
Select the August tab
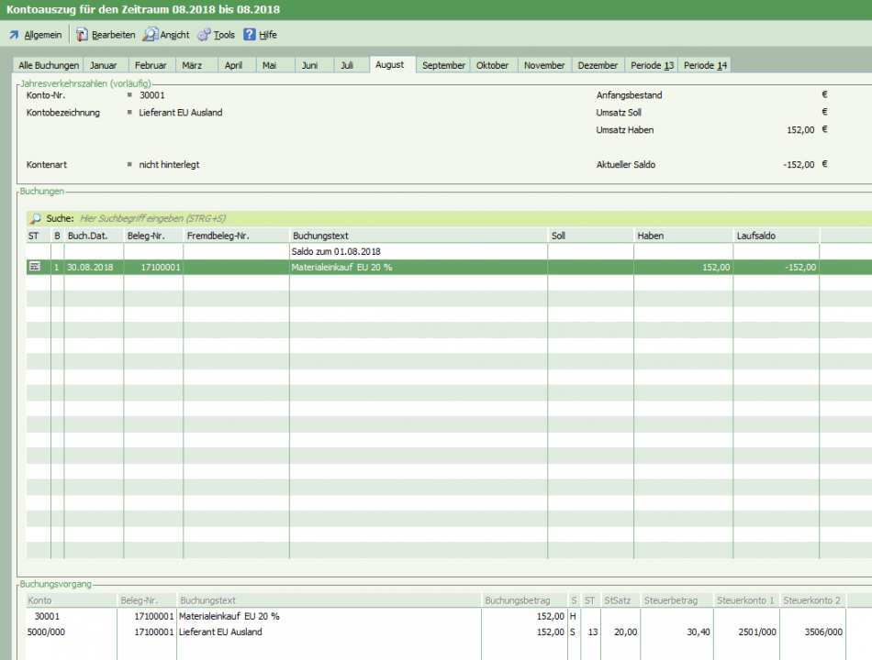(393, 64)
